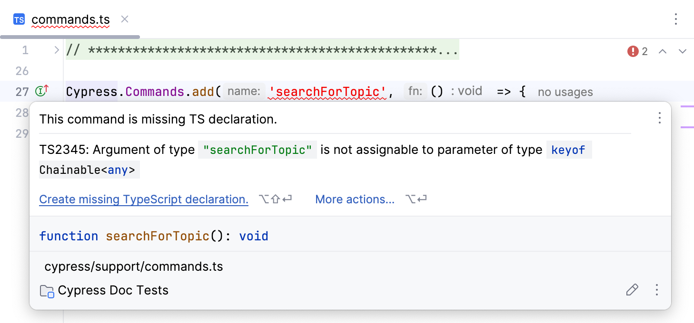694x323 pixels.
Task: Select the commands.ts editor tab
Action: pos(69,19)
